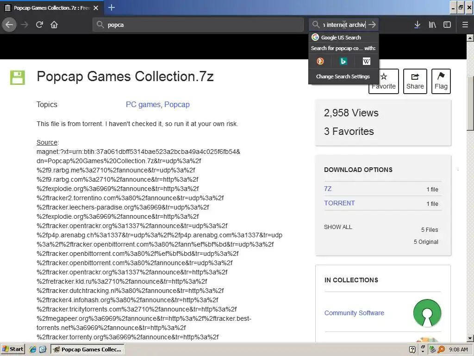This screenshot has width=474, height=356.
Task: Flag this item
Action: tap(441, 81)
